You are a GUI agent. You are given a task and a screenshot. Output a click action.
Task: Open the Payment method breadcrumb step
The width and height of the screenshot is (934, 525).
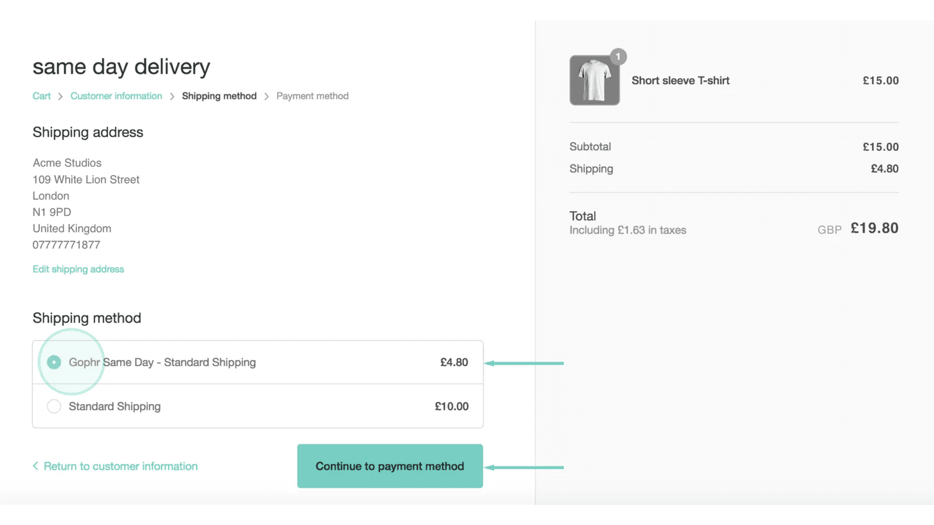tap(312, 96)
